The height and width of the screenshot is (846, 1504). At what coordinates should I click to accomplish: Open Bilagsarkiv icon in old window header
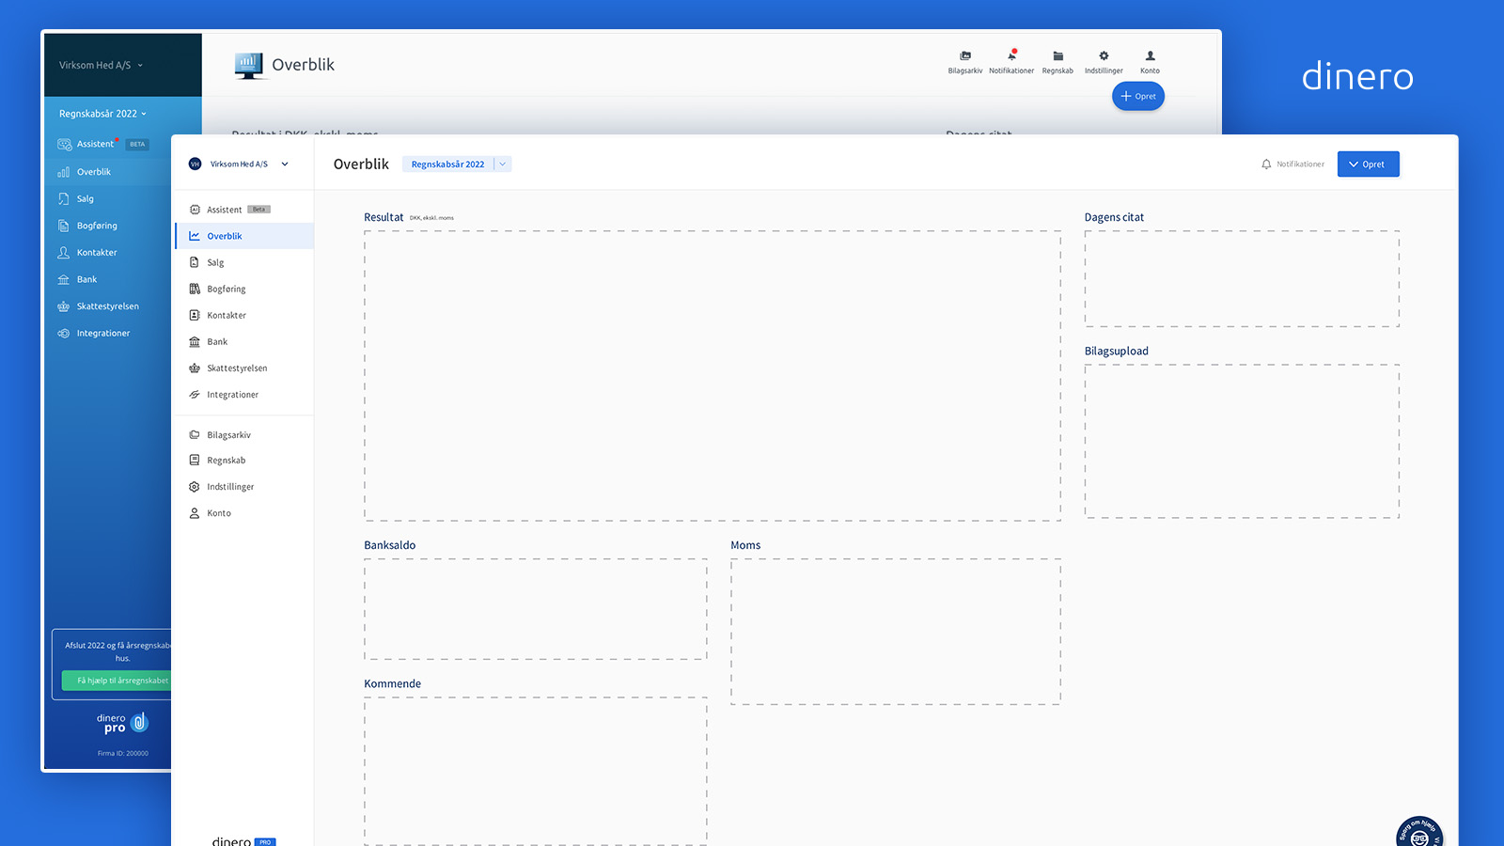point(964,56)
